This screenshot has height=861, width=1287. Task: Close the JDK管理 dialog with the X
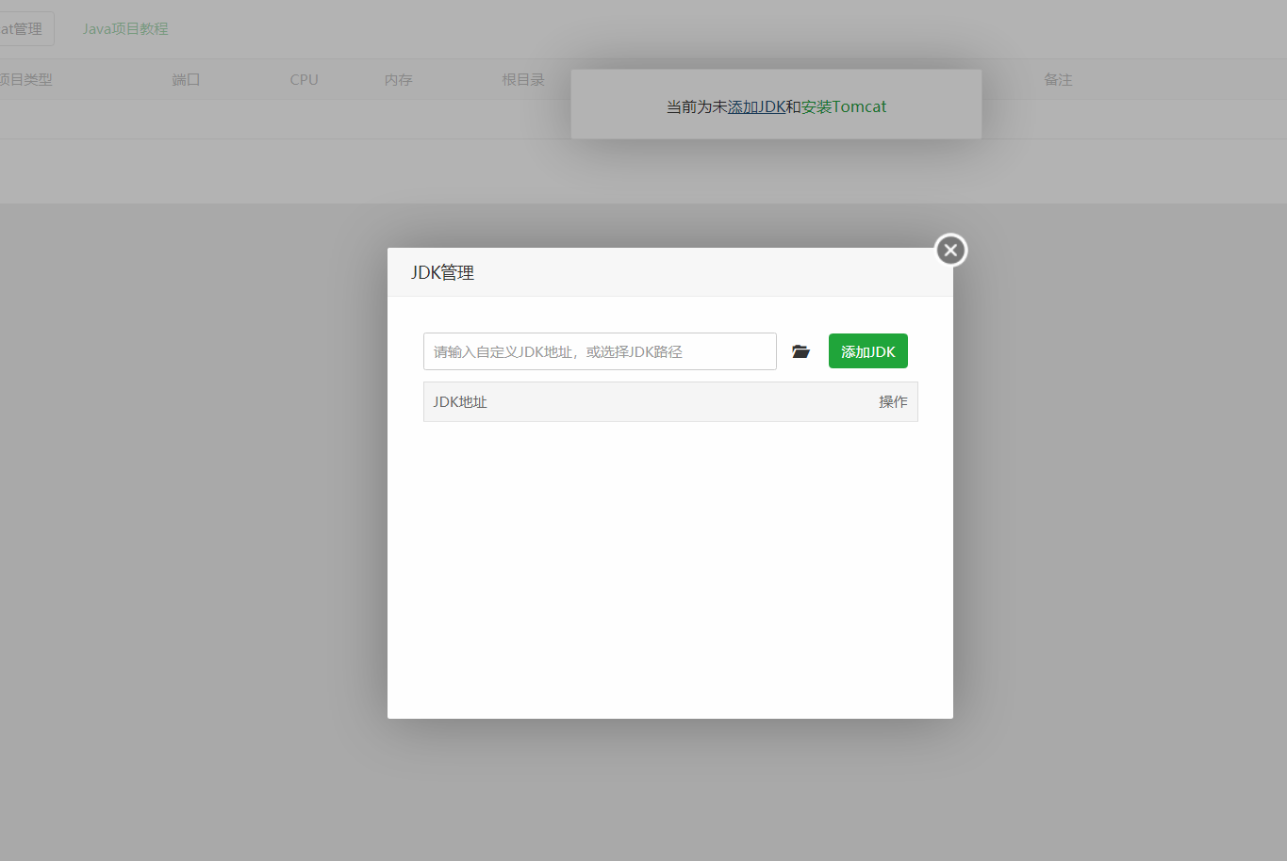(x=950, y=250)
